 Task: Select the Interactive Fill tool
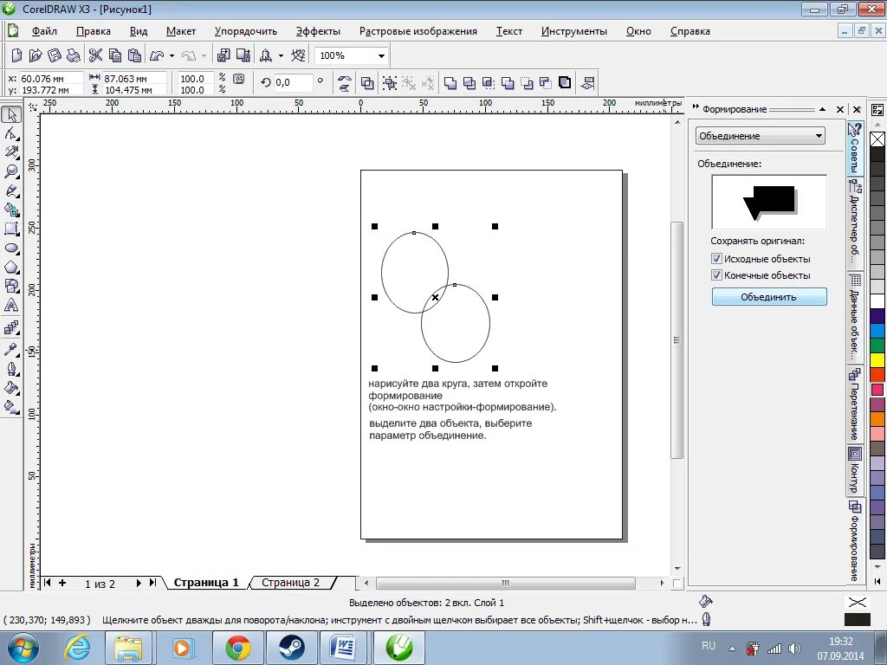pyautogui.click(x=11, y=407)
